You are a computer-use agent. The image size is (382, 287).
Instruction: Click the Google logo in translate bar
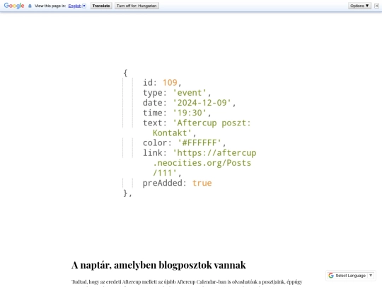point(14,6)
